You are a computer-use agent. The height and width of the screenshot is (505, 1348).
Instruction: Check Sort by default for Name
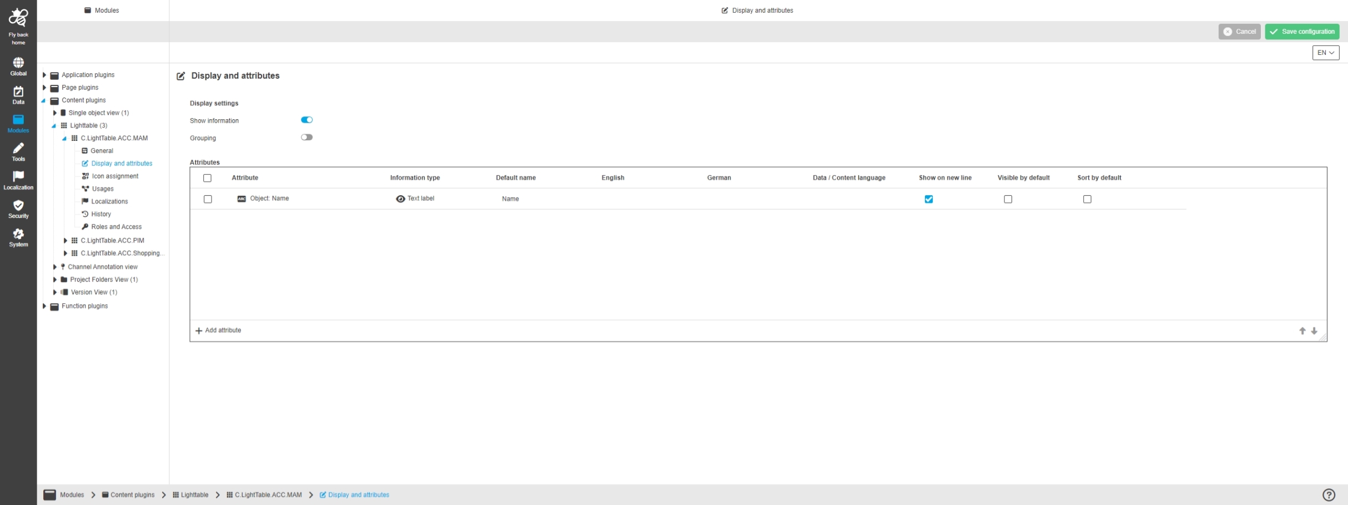1087,199
